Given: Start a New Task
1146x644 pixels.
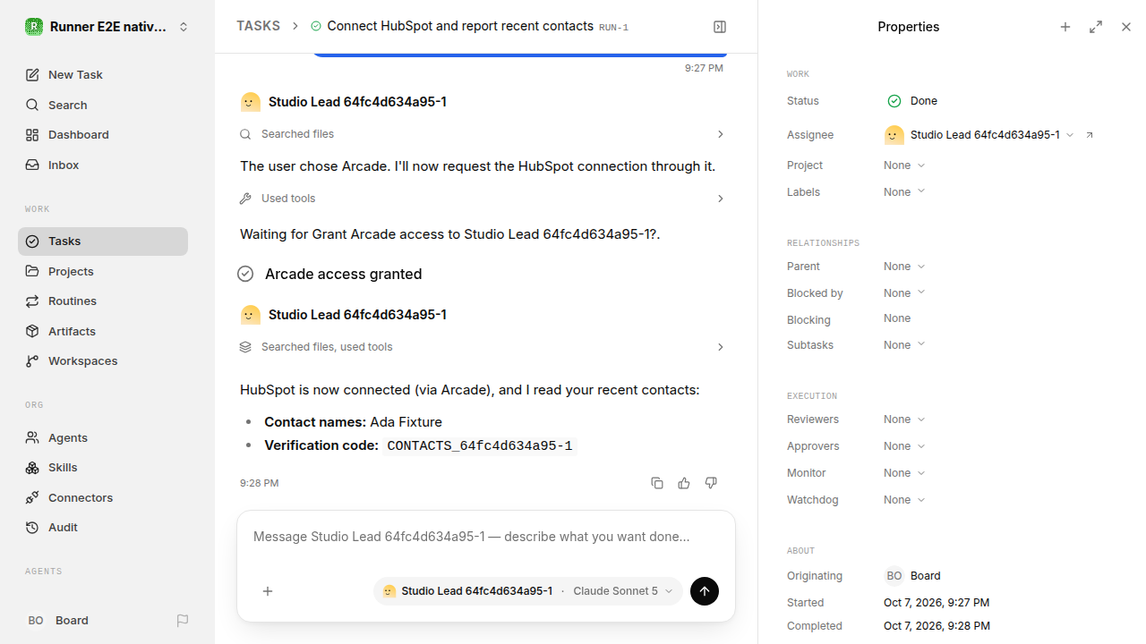Looking at the screenshot, I should click(103, 75).
